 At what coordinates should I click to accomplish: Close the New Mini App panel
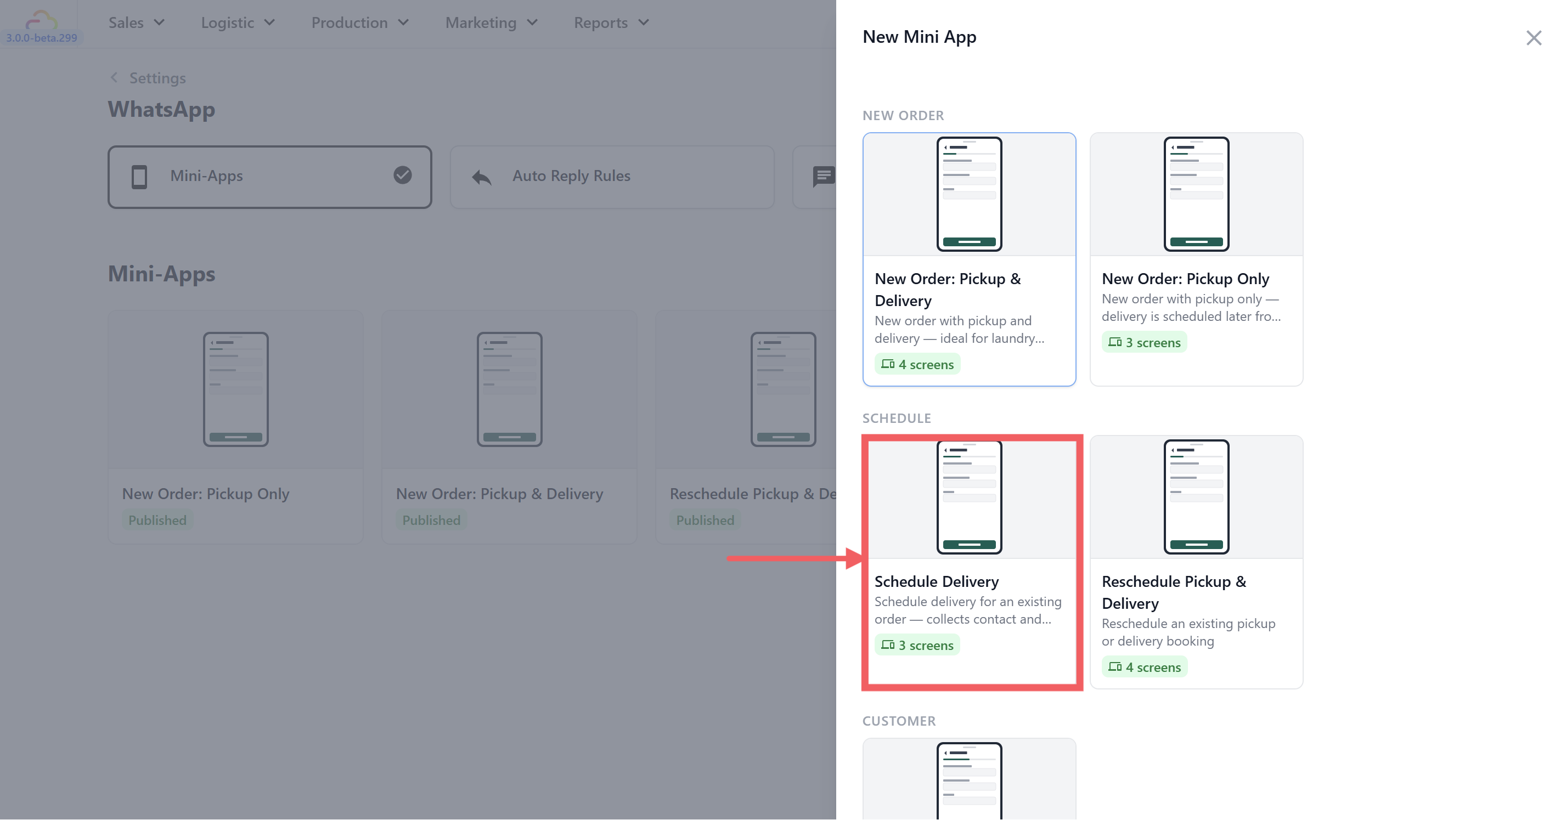(1533, 38)
